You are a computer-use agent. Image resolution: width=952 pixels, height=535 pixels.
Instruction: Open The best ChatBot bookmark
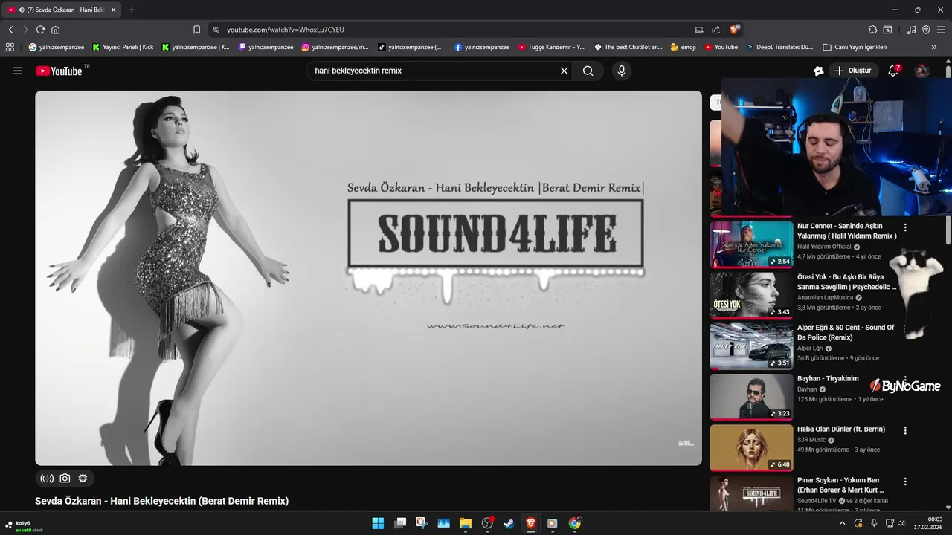point(628,47)
